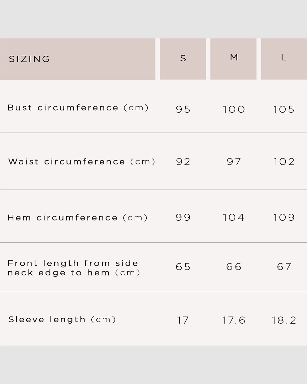Screen dimensions: 307x384
Task: Click sleeve length value 18.2
Action: 284,320
